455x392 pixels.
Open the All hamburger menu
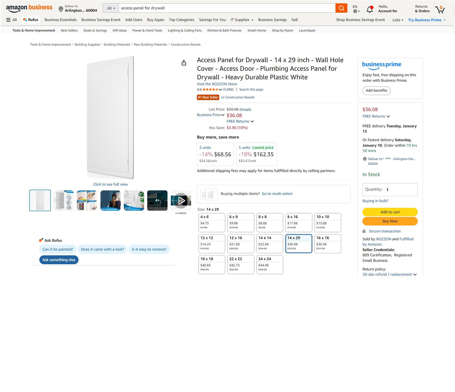click(x=12, y=20)
